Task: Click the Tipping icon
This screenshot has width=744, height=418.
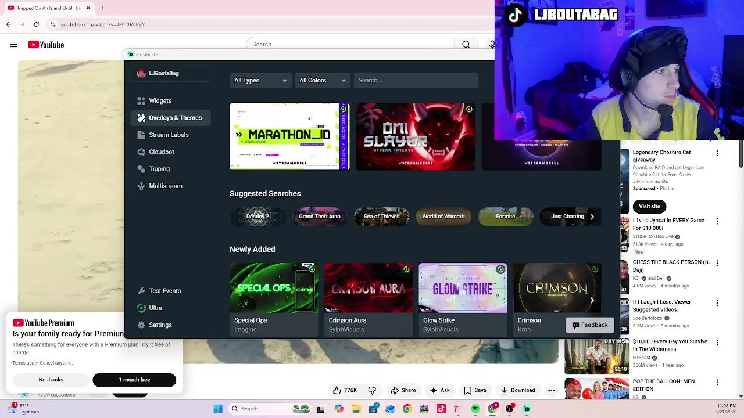Action: (x=141, y=169)
